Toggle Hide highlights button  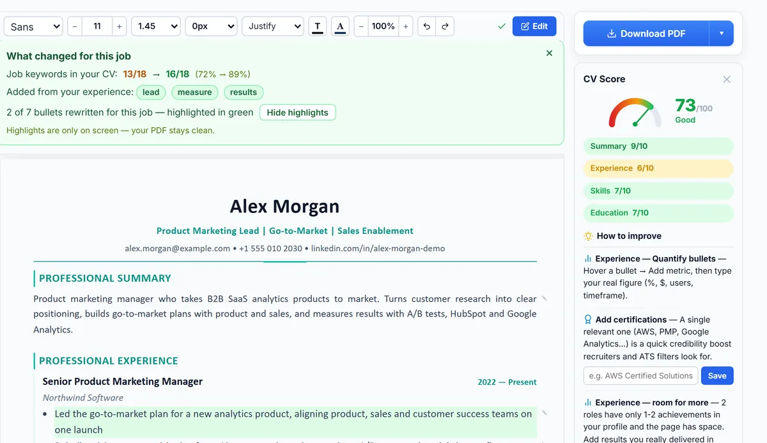pyautogui.click(x=297, y=113)
